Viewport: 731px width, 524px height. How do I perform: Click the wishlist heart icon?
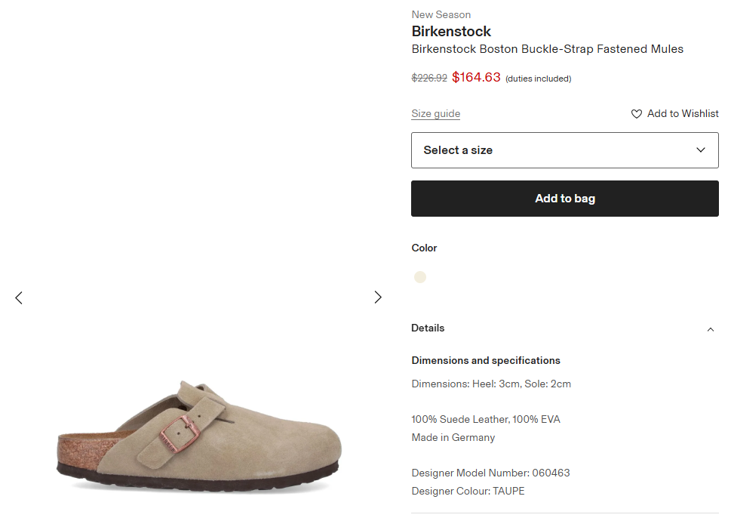[x=637, y=114]
